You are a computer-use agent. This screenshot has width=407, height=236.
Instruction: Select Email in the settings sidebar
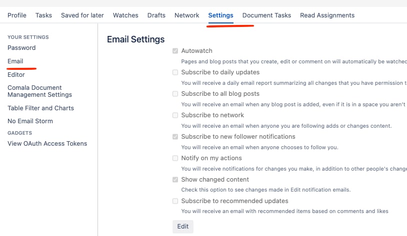coord(15,61)
